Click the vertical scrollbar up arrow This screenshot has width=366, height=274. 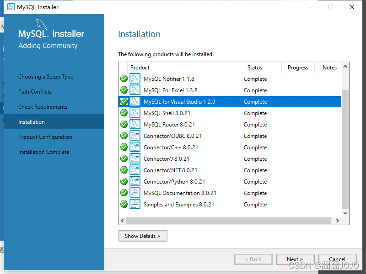coord(345,67)
